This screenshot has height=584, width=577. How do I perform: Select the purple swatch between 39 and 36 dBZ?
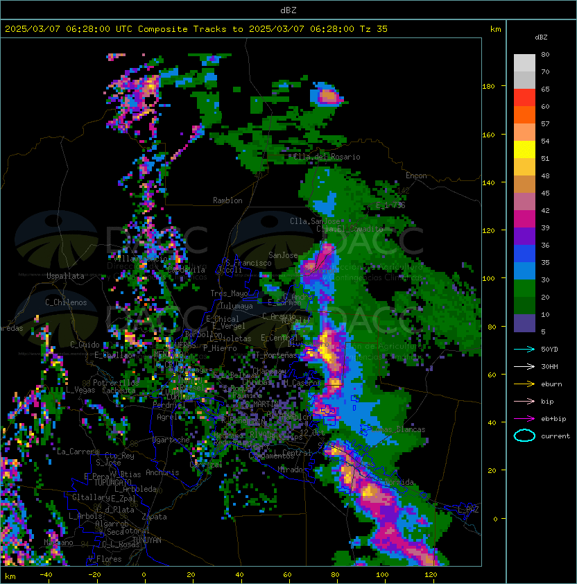[524, 237]
